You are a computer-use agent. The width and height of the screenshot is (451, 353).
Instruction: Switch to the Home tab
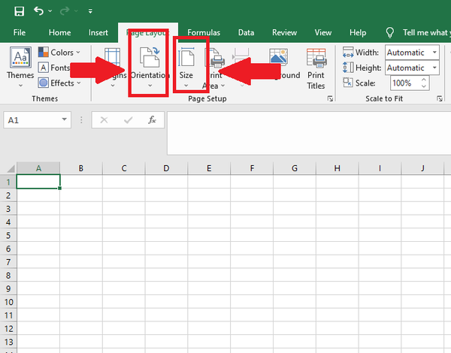(59, 32)
